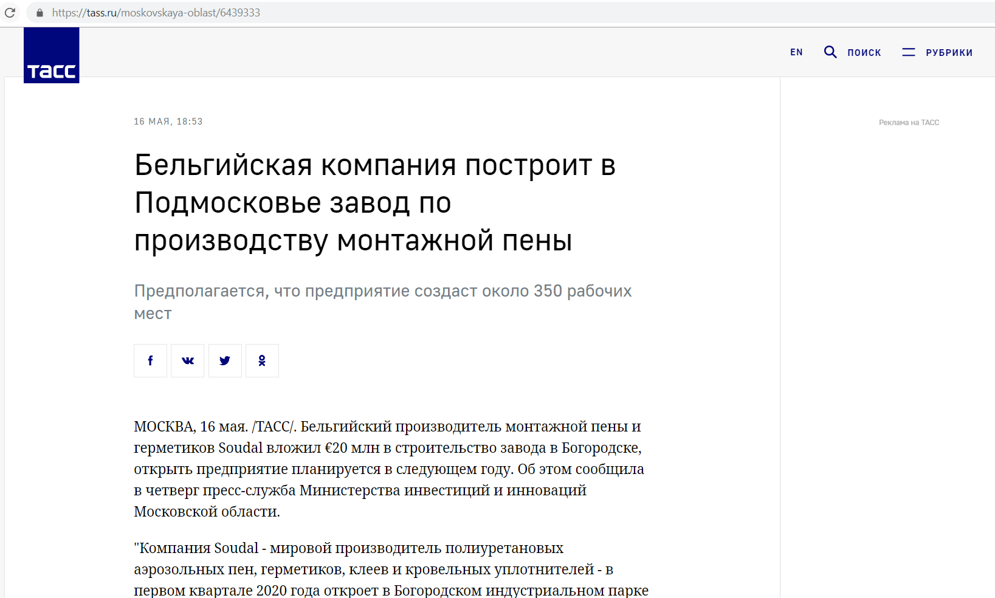Viewport: 995px width, 598px height.
Task: Click the article headline about Belgian company
Action: pos(375,203)
